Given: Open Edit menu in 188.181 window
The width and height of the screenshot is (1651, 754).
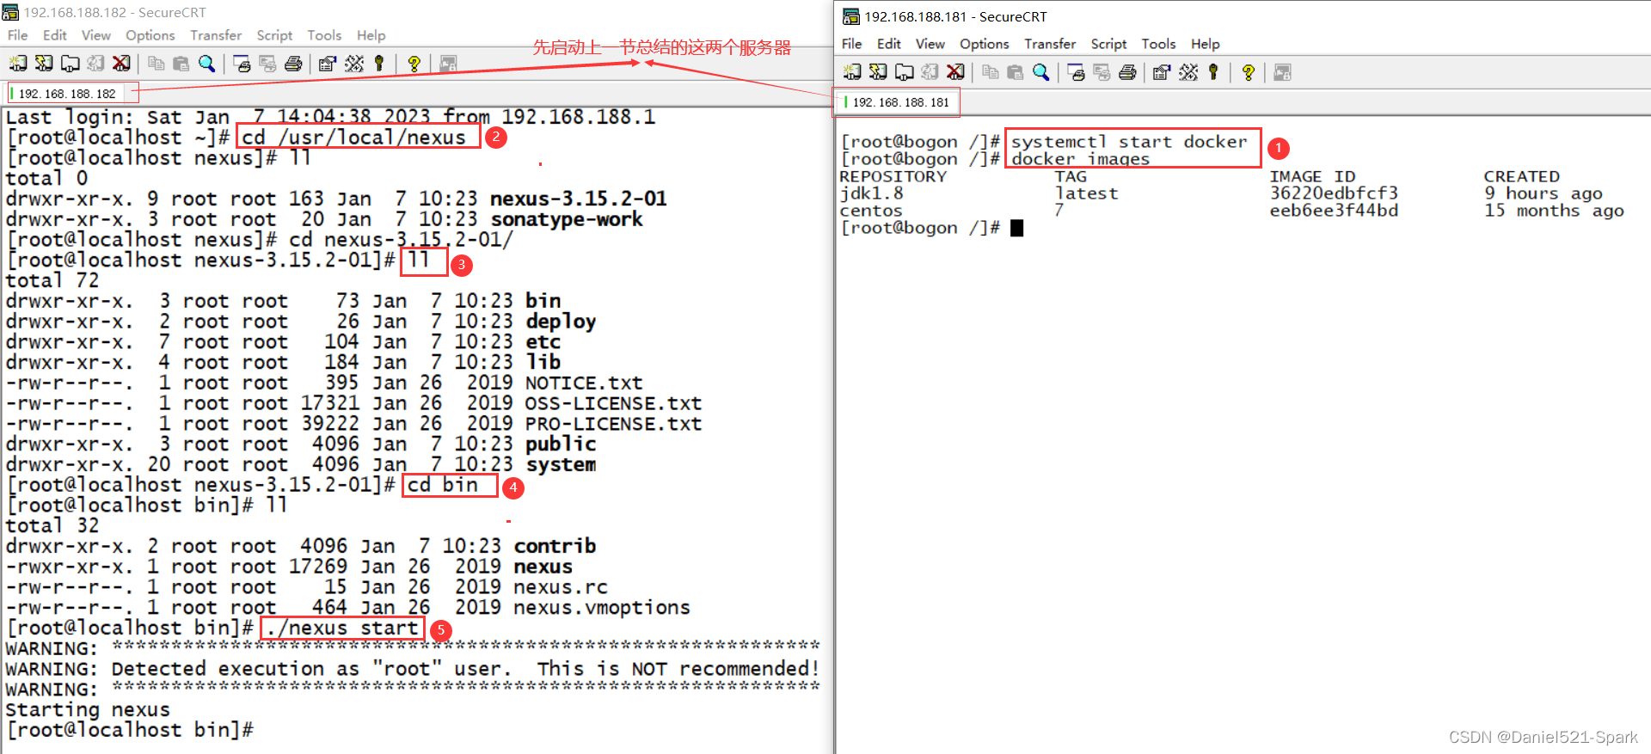Looking at the screenshot, I should [x=889, y=44].
